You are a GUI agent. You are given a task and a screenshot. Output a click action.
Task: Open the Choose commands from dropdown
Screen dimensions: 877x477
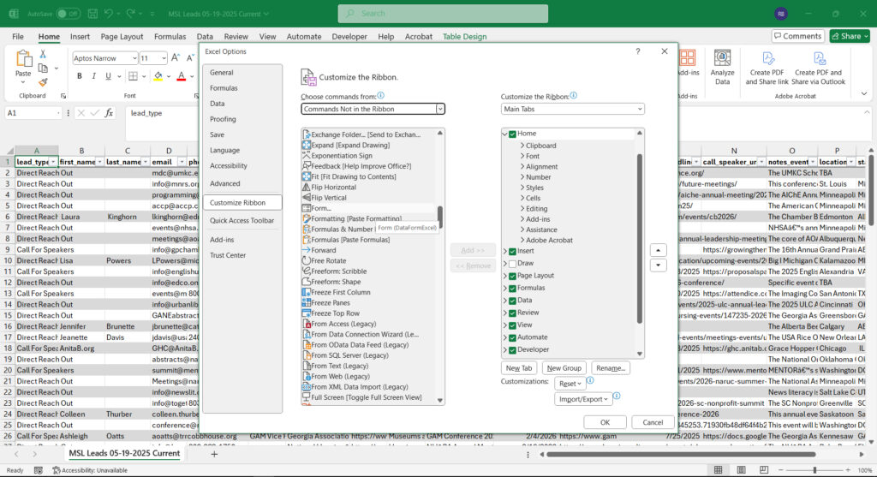click(x=373, y=109)
